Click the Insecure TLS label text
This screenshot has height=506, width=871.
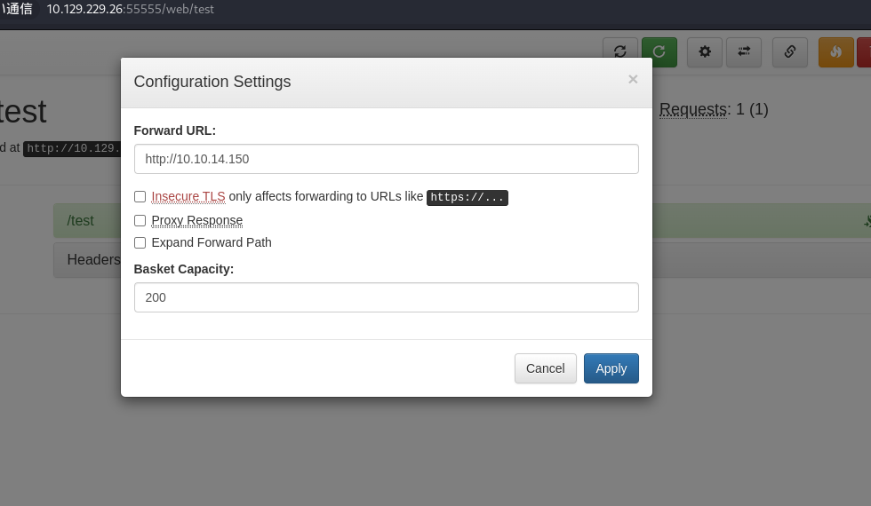pyautogui.click(x=188, y=196)
